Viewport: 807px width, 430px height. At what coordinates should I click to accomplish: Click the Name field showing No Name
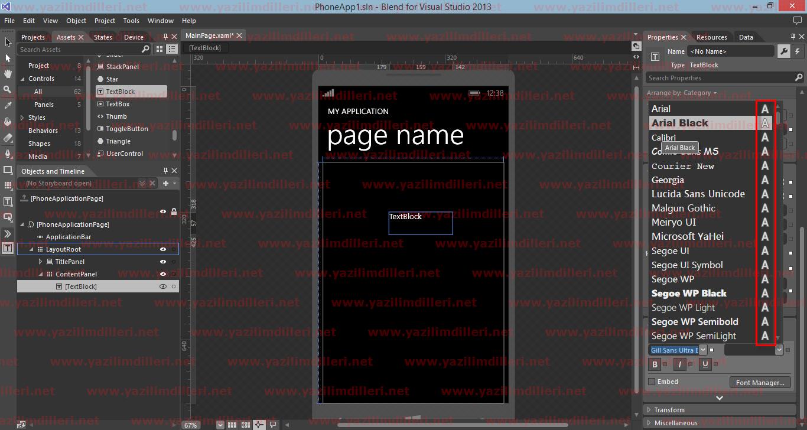pyautogui.click(x=731, y=51)
